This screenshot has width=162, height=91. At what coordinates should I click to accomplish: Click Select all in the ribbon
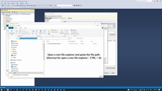pos(74,30)
